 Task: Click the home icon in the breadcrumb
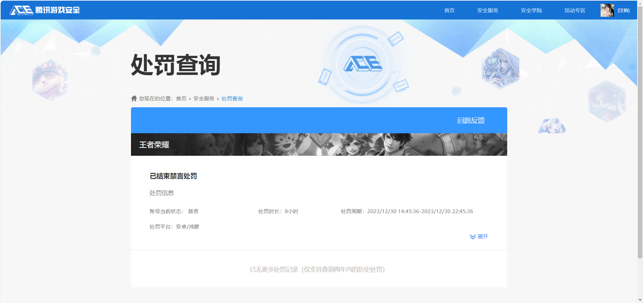[134, 98]
